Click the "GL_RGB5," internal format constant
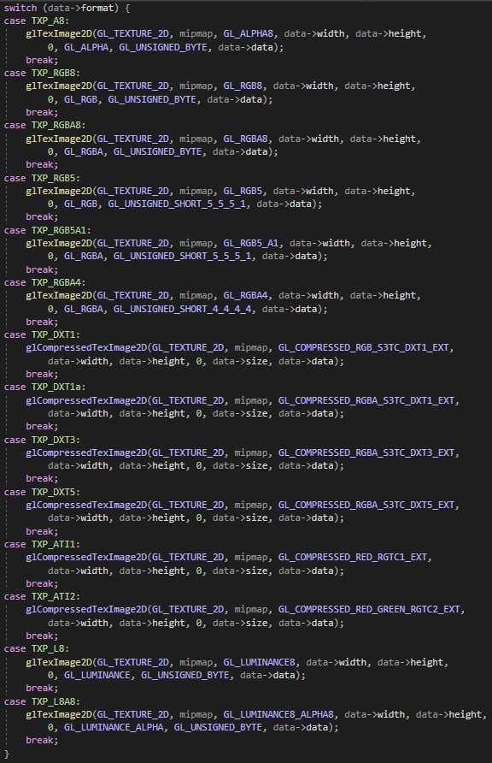 tap(245, 192)
